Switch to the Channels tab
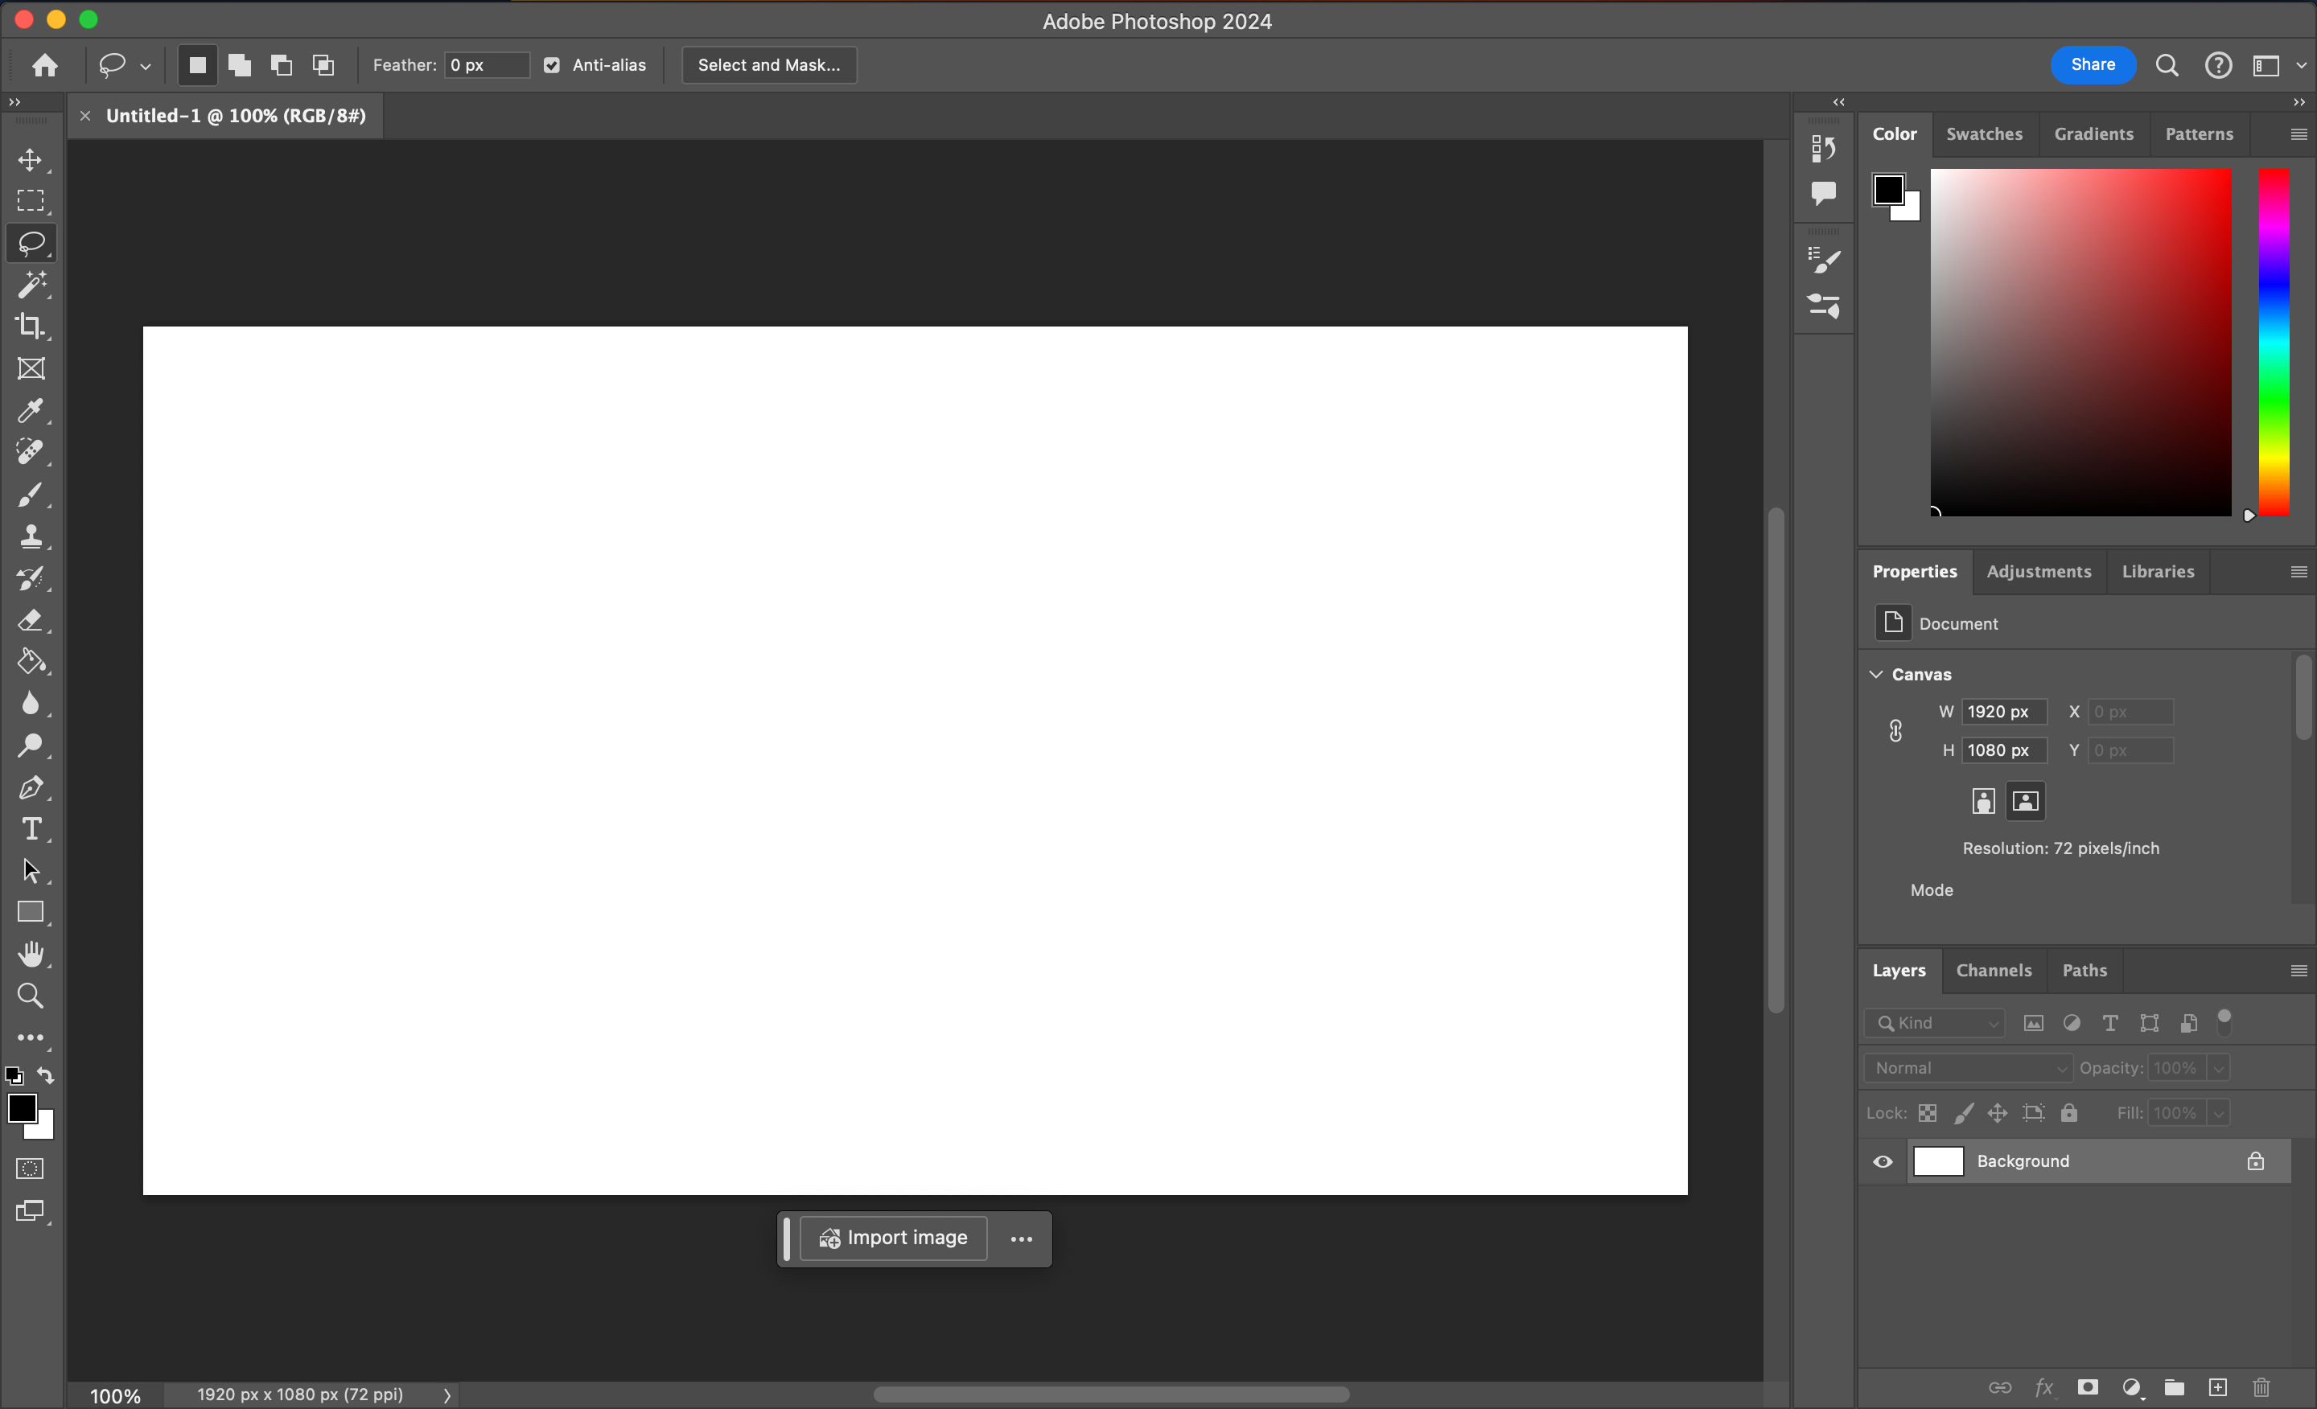The height and width of the screenshot is (1409, 2317). pos(1994,970)
